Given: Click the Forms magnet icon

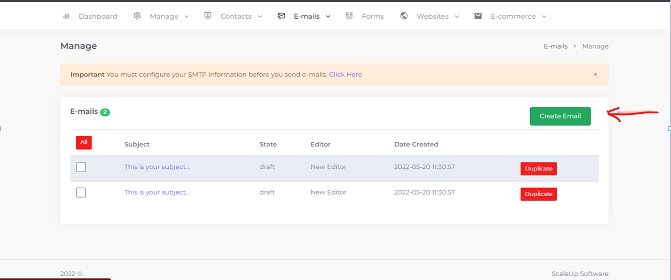Looking at the screenshot, I should 349,16.
